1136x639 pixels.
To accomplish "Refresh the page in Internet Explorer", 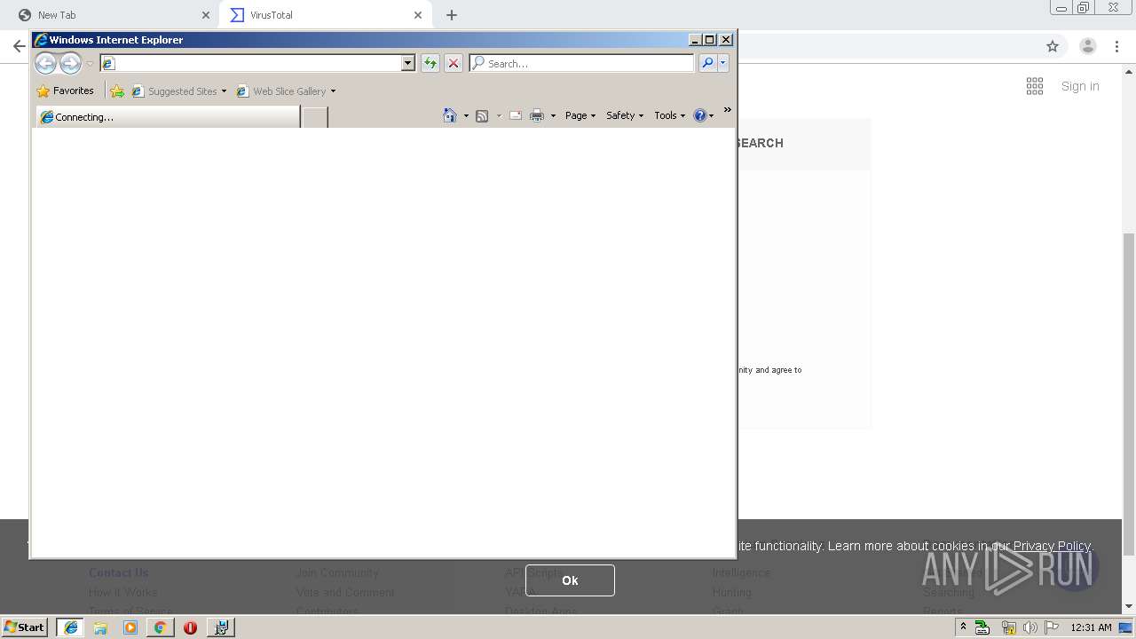I will (x=430, y=63).
